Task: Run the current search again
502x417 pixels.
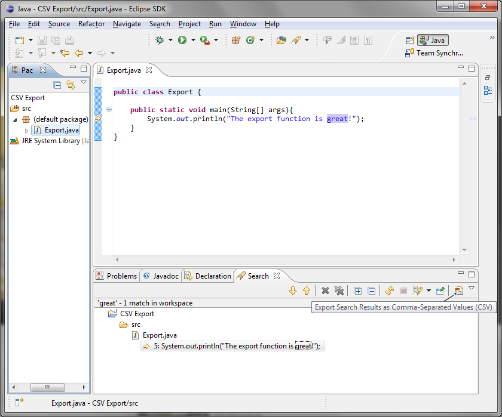Action: point(390,291)
